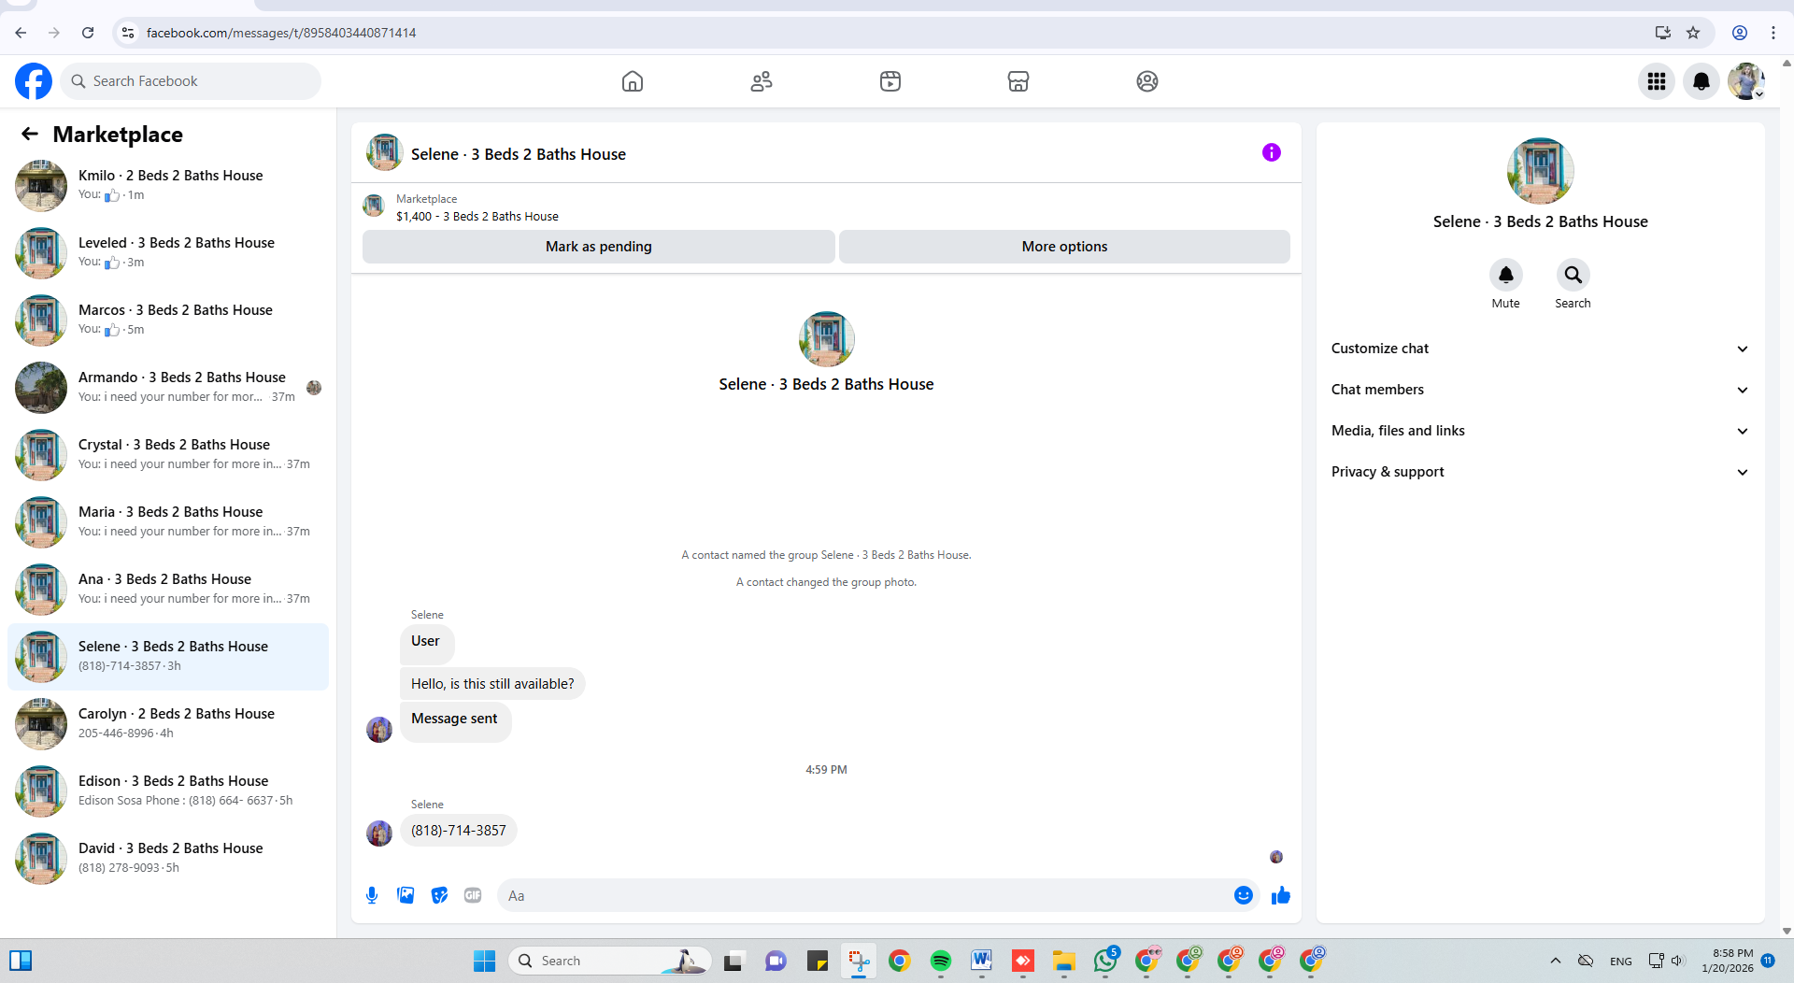Open the notifications bell

point(1701,81)
